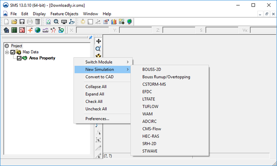Activate the Map module compass icon
Screen dimensions: 277x166
pos(30,30)
